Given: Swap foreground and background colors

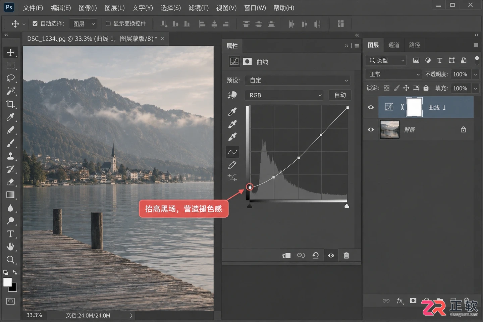Looking at the screenshot, I should point(15,272).
